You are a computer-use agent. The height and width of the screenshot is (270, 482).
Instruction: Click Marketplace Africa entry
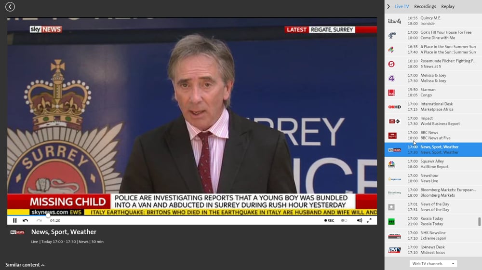pos(437,109)
